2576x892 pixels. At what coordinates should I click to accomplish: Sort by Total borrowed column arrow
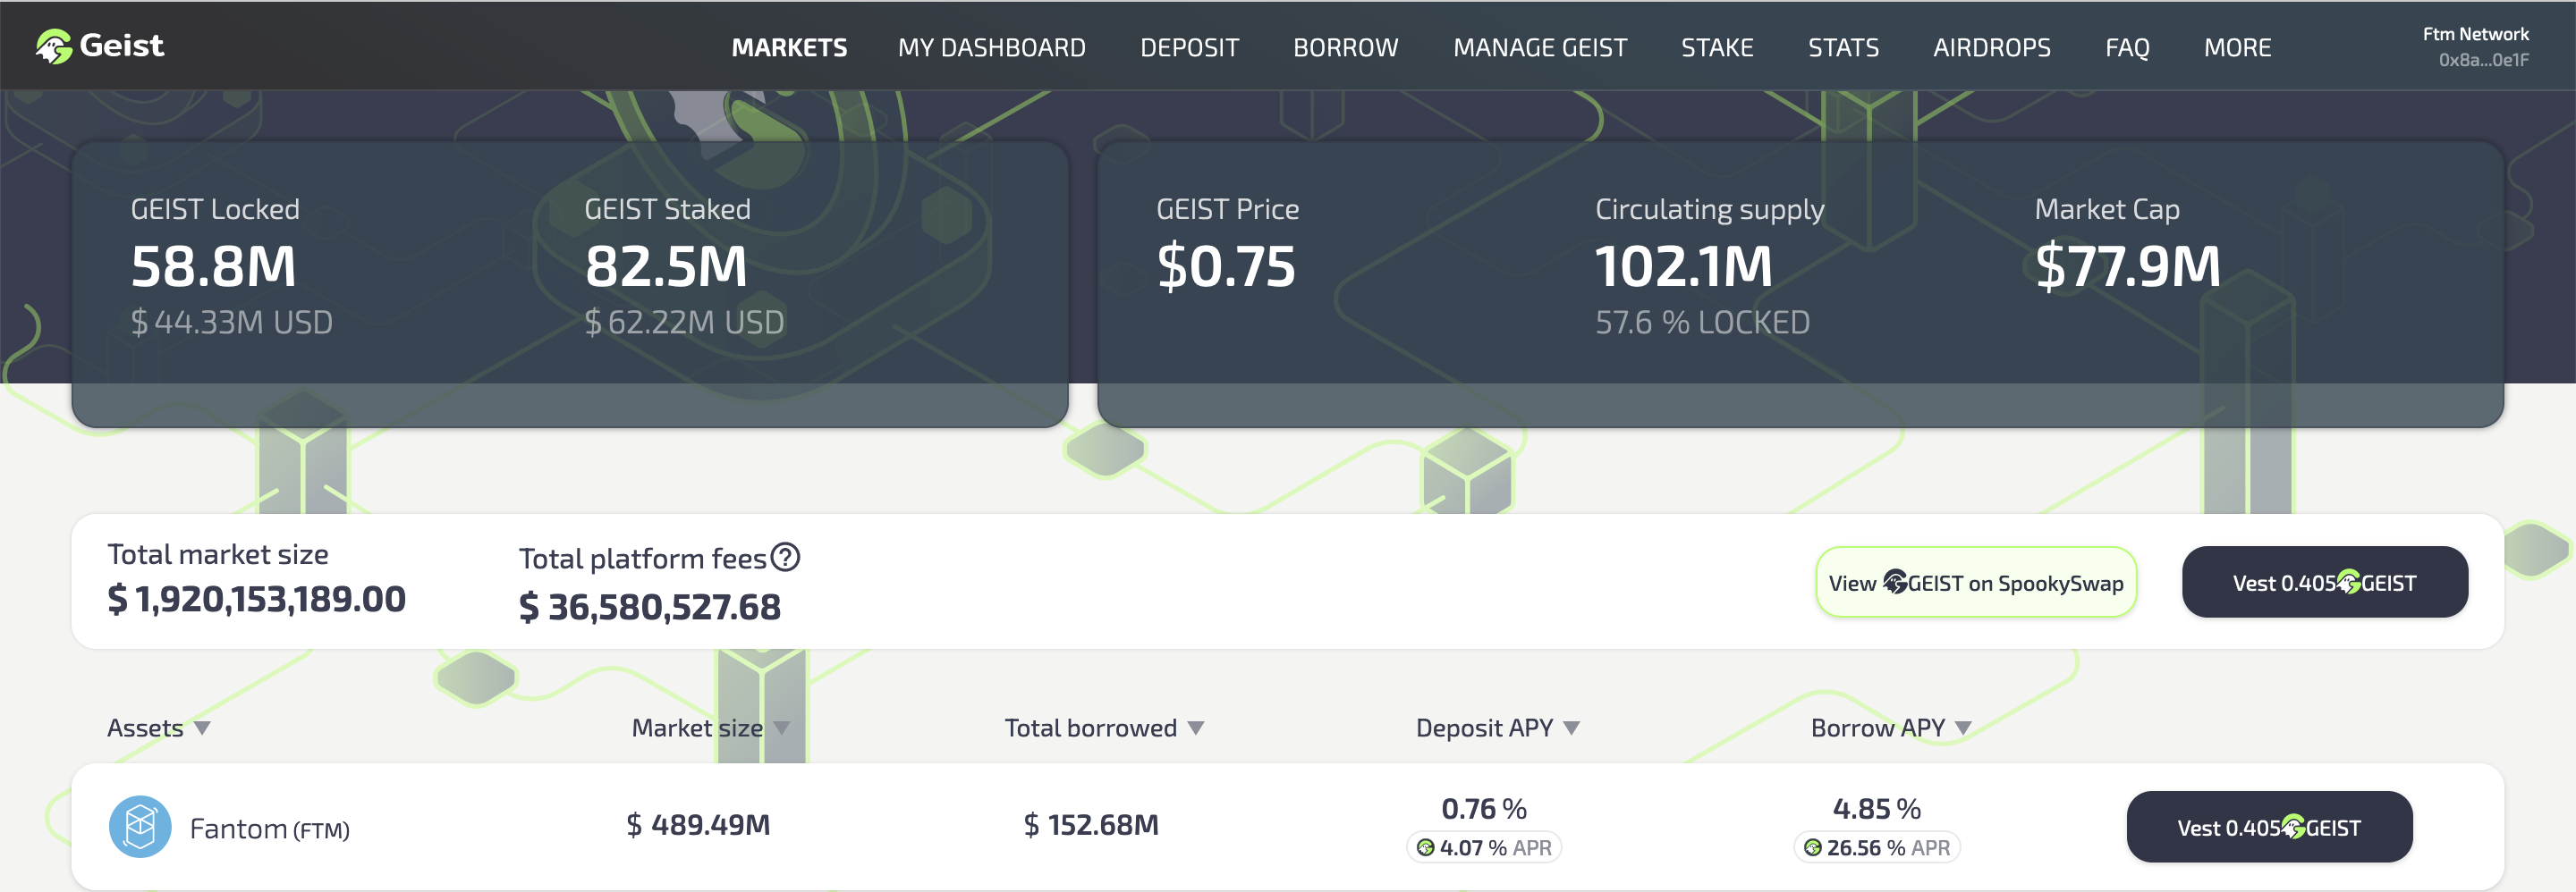tap(1196, 728)
